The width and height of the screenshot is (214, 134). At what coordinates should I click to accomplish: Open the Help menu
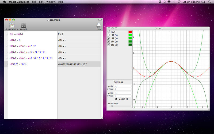(x=61, y=2)
